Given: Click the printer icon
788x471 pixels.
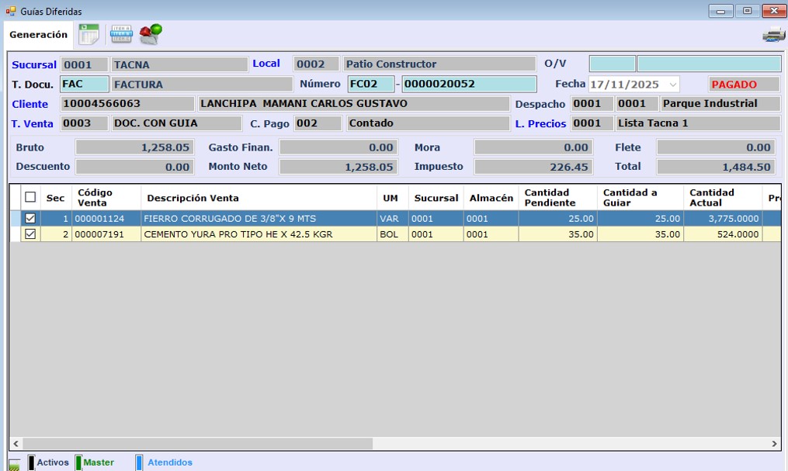Looking at the screenshot, I should click(x=773, y=35).
